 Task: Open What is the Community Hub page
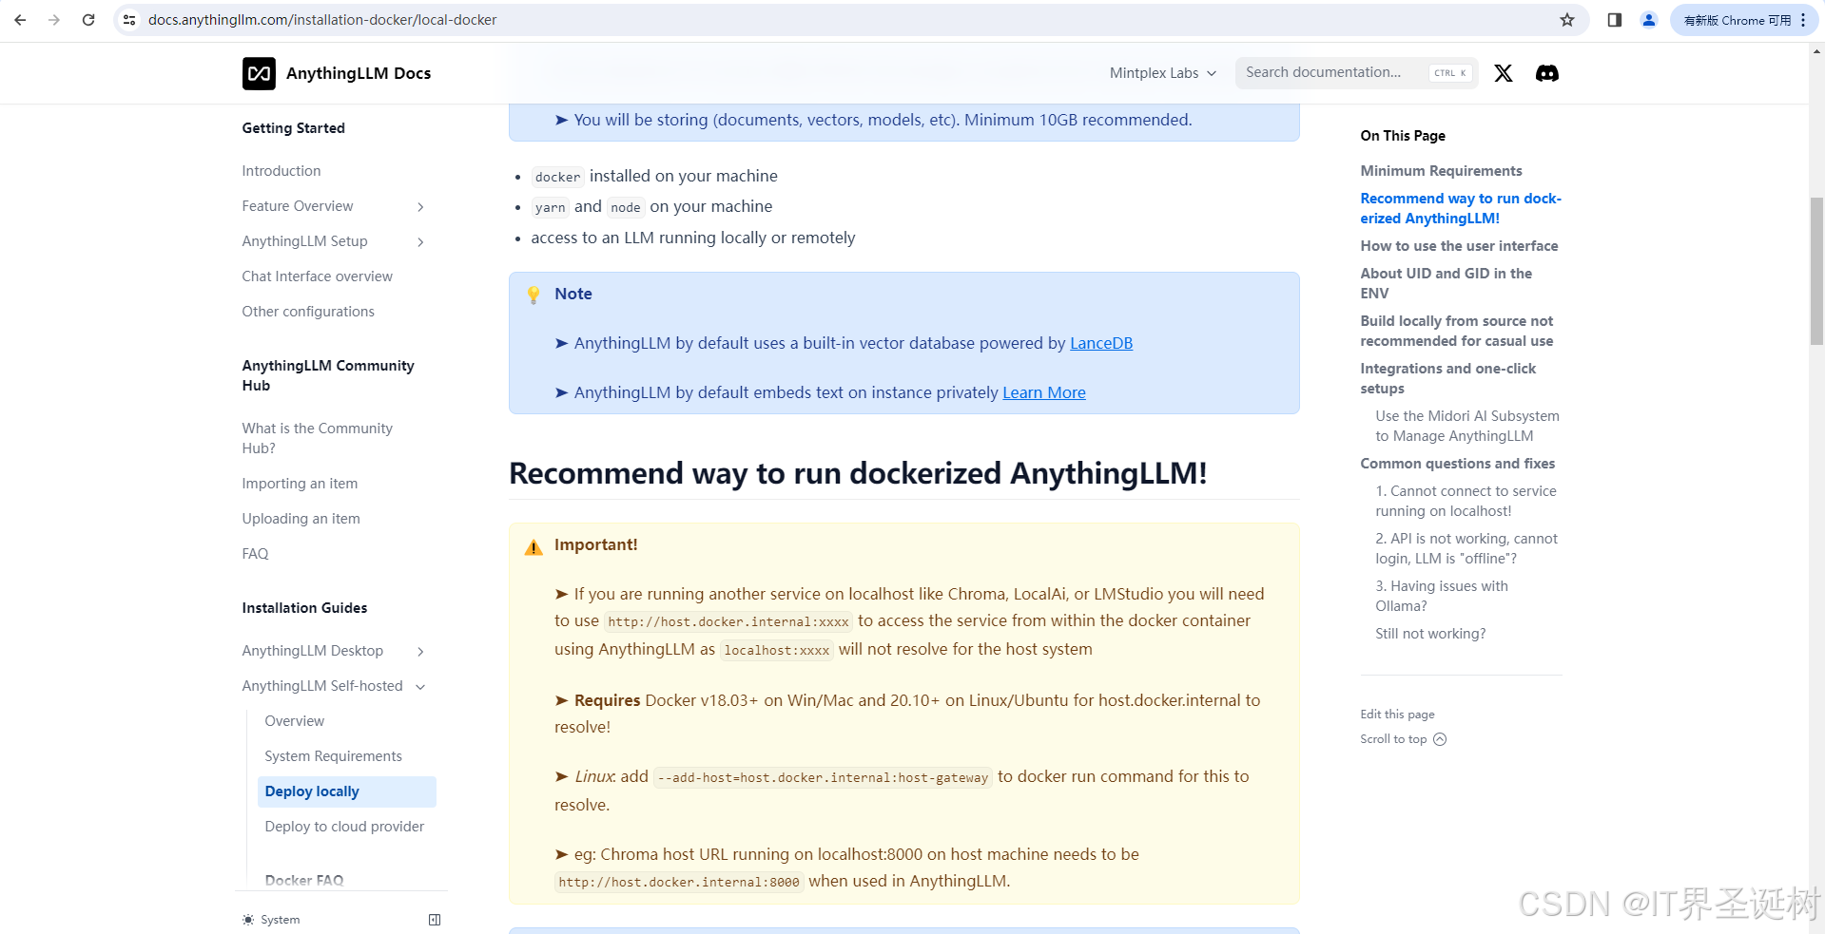pos(317,438)
